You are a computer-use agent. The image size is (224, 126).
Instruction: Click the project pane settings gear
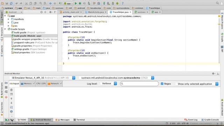click(50, 12)
